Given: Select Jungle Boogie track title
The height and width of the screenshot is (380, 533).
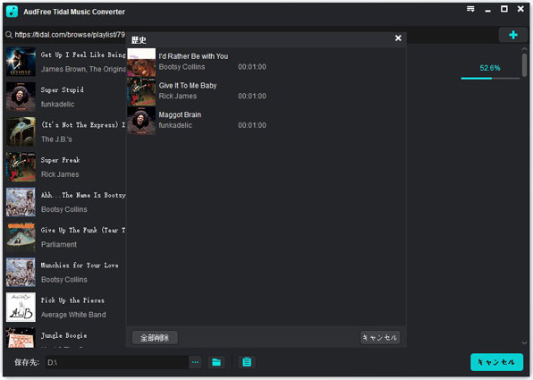Looking at the screenshot, I should [63, 335].
